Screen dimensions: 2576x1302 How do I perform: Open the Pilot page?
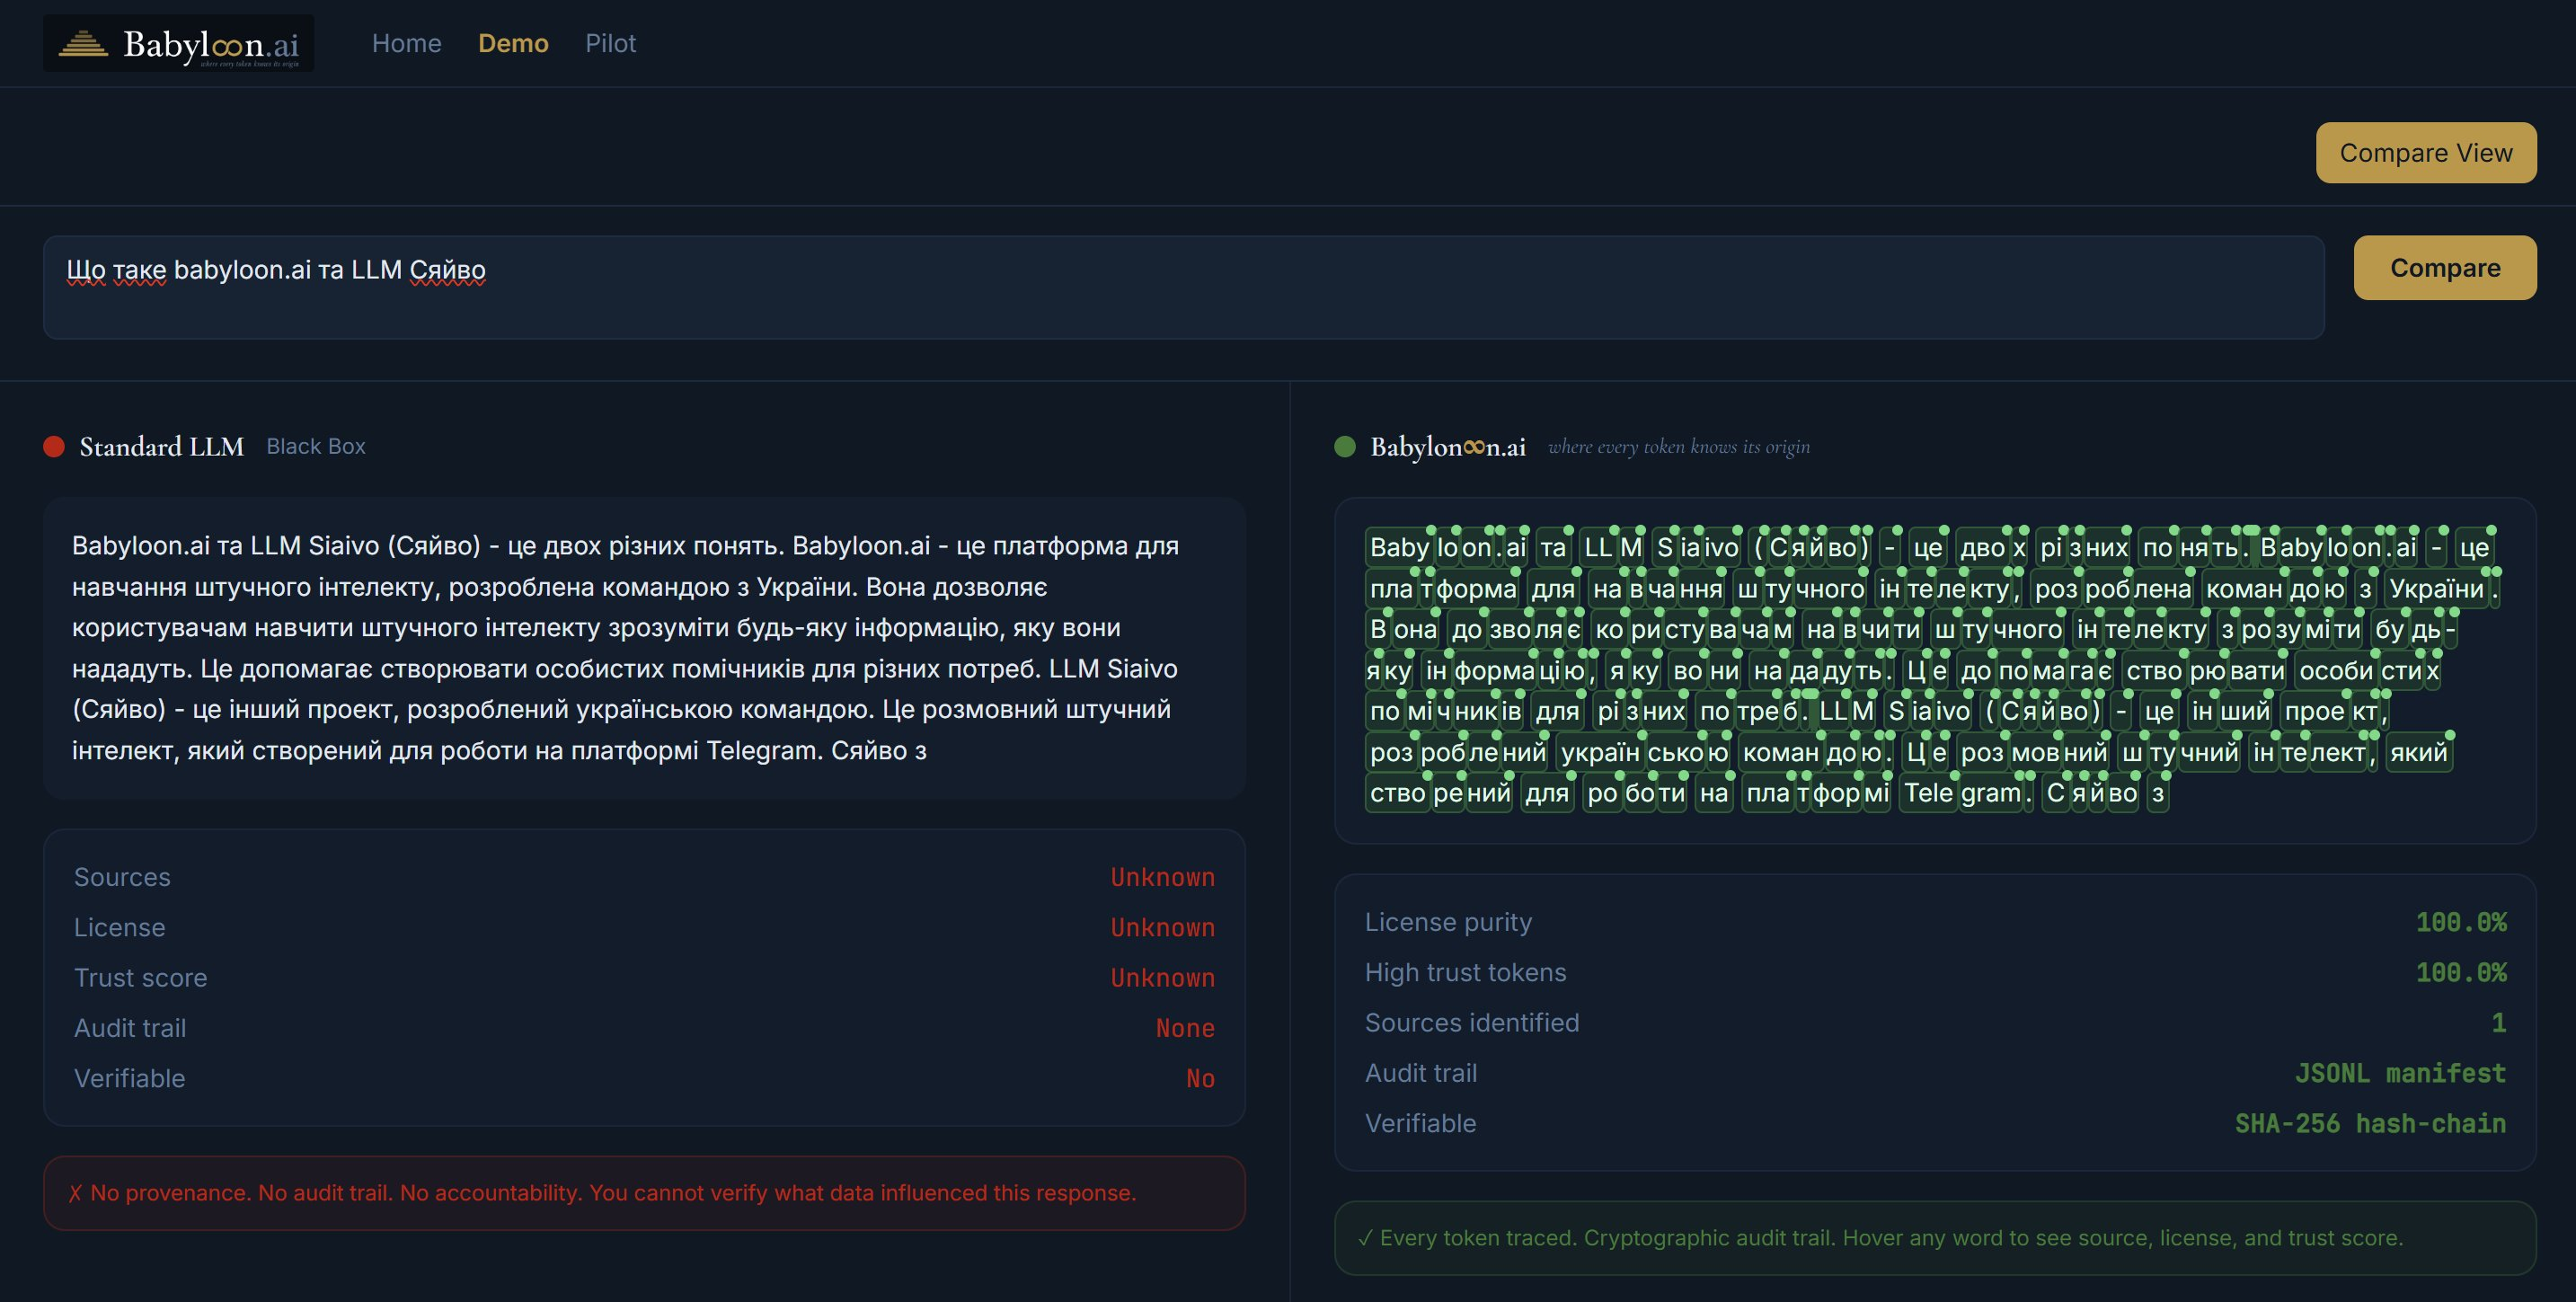point(610,43)
